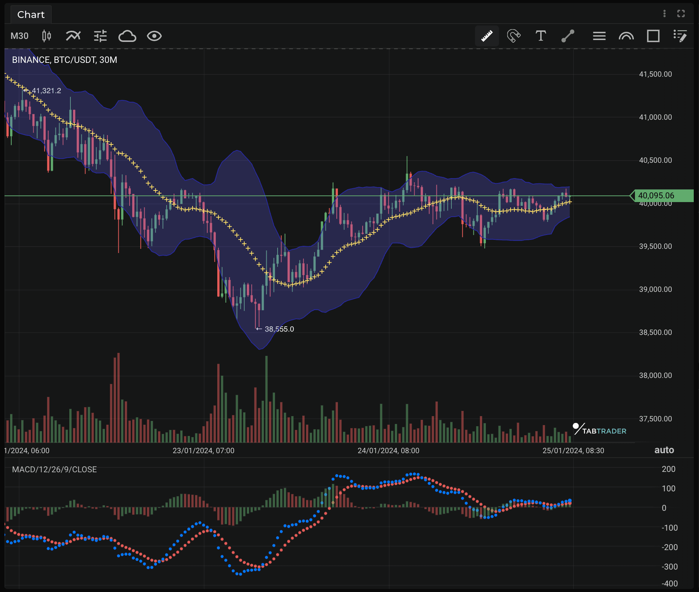Select the Text drawing tool
The width and height of the screenshot is (699, 592).
(x=541, y=36)
